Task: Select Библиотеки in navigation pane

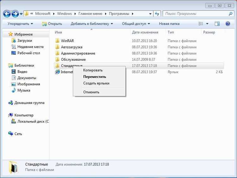Action: click(24, 65)
